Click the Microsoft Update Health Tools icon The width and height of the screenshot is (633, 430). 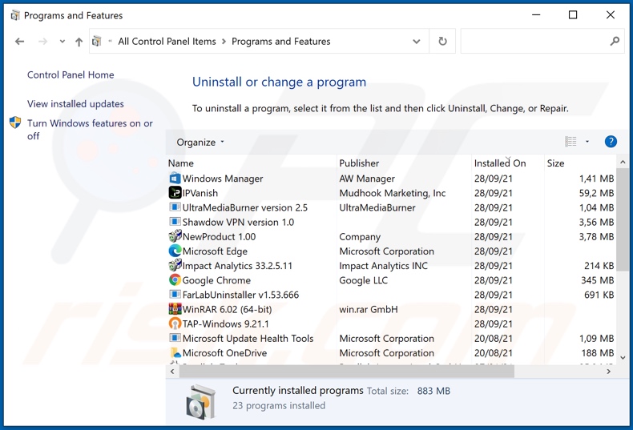click(175, 338)
